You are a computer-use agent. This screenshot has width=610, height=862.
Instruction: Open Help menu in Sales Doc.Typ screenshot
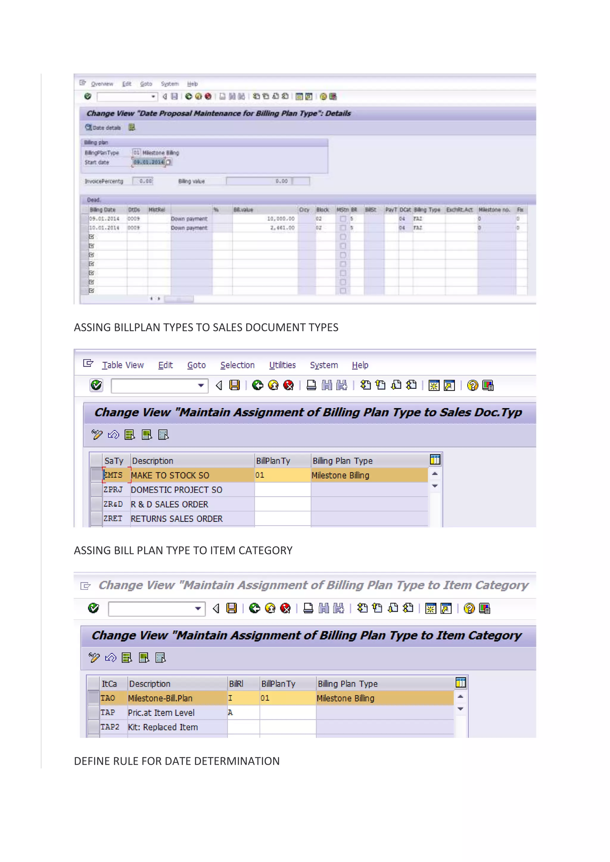pyautogui.click(x=360, y=365)
